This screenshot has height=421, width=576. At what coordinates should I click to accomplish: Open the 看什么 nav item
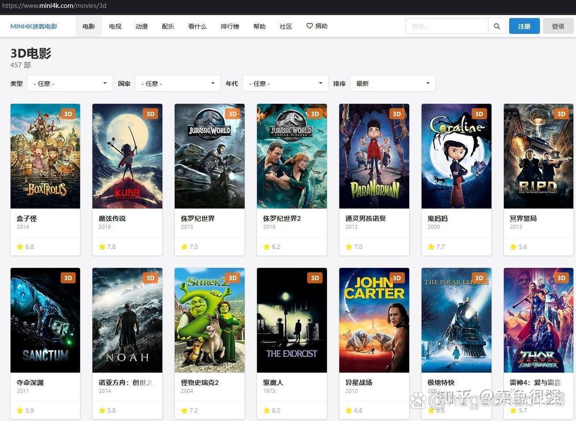click(x=197, y=26)
